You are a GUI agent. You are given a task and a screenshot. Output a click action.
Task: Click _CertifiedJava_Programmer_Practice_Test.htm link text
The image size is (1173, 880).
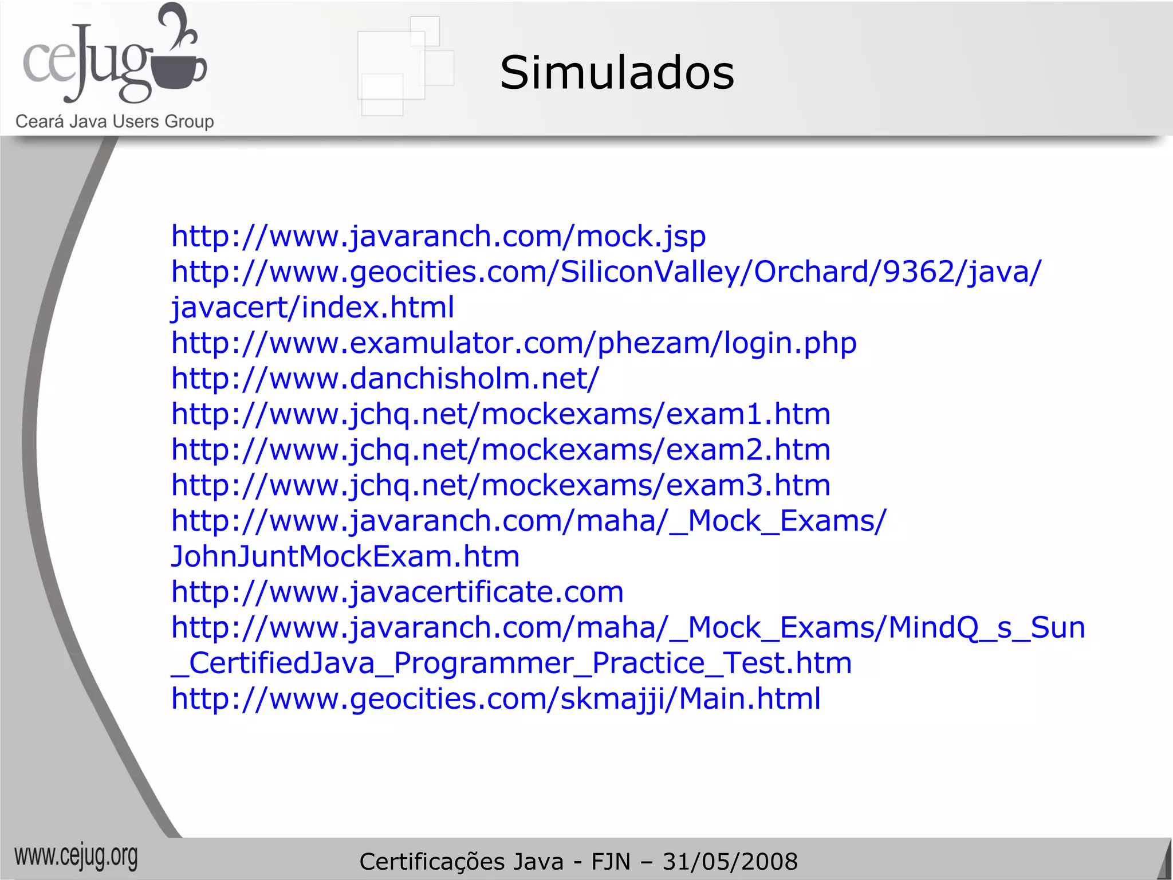click(511, 662)
